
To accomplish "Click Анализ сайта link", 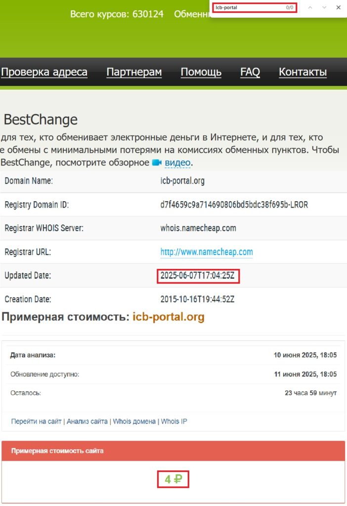I will 87,421.
